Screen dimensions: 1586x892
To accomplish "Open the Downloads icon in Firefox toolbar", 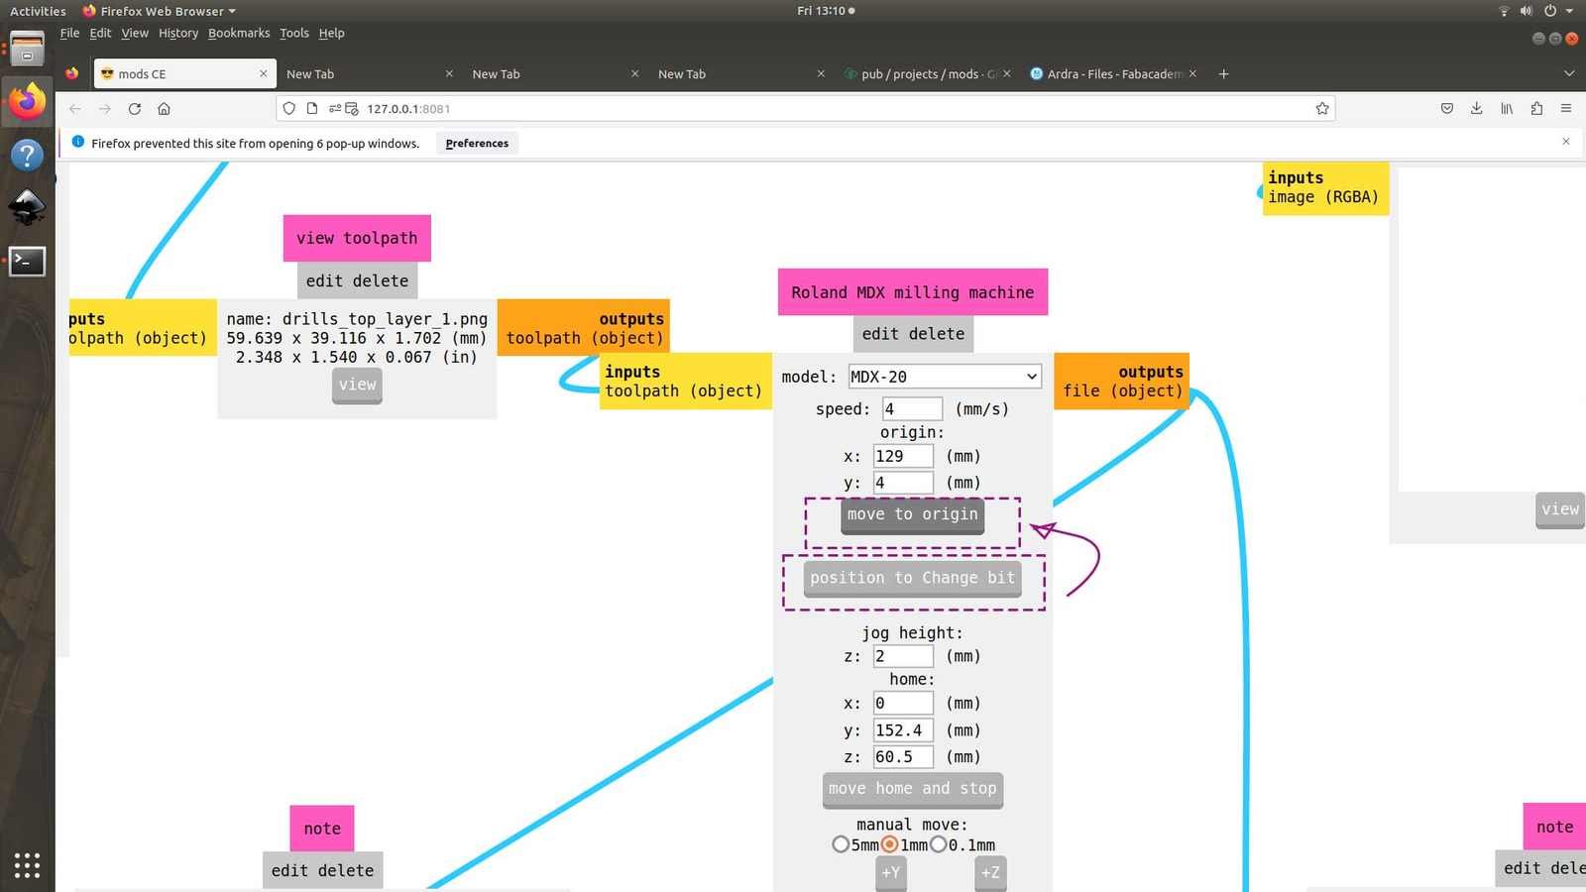I will pos(1476,109).
